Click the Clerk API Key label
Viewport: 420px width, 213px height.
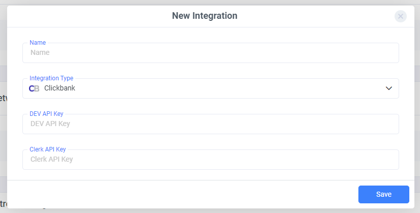[48, 149]
